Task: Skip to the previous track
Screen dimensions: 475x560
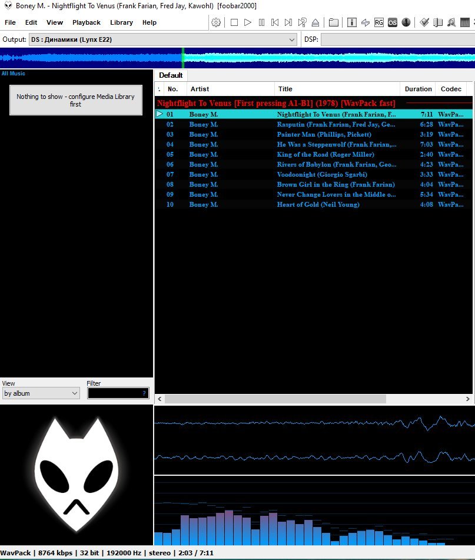Action: [x=275, y=22]
